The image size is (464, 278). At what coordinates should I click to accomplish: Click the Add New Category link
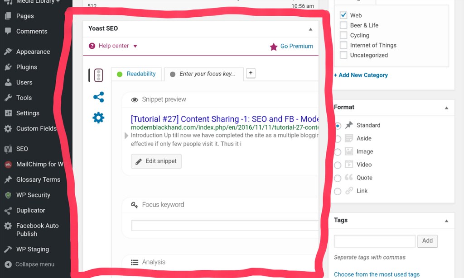[x=361, y=75]
